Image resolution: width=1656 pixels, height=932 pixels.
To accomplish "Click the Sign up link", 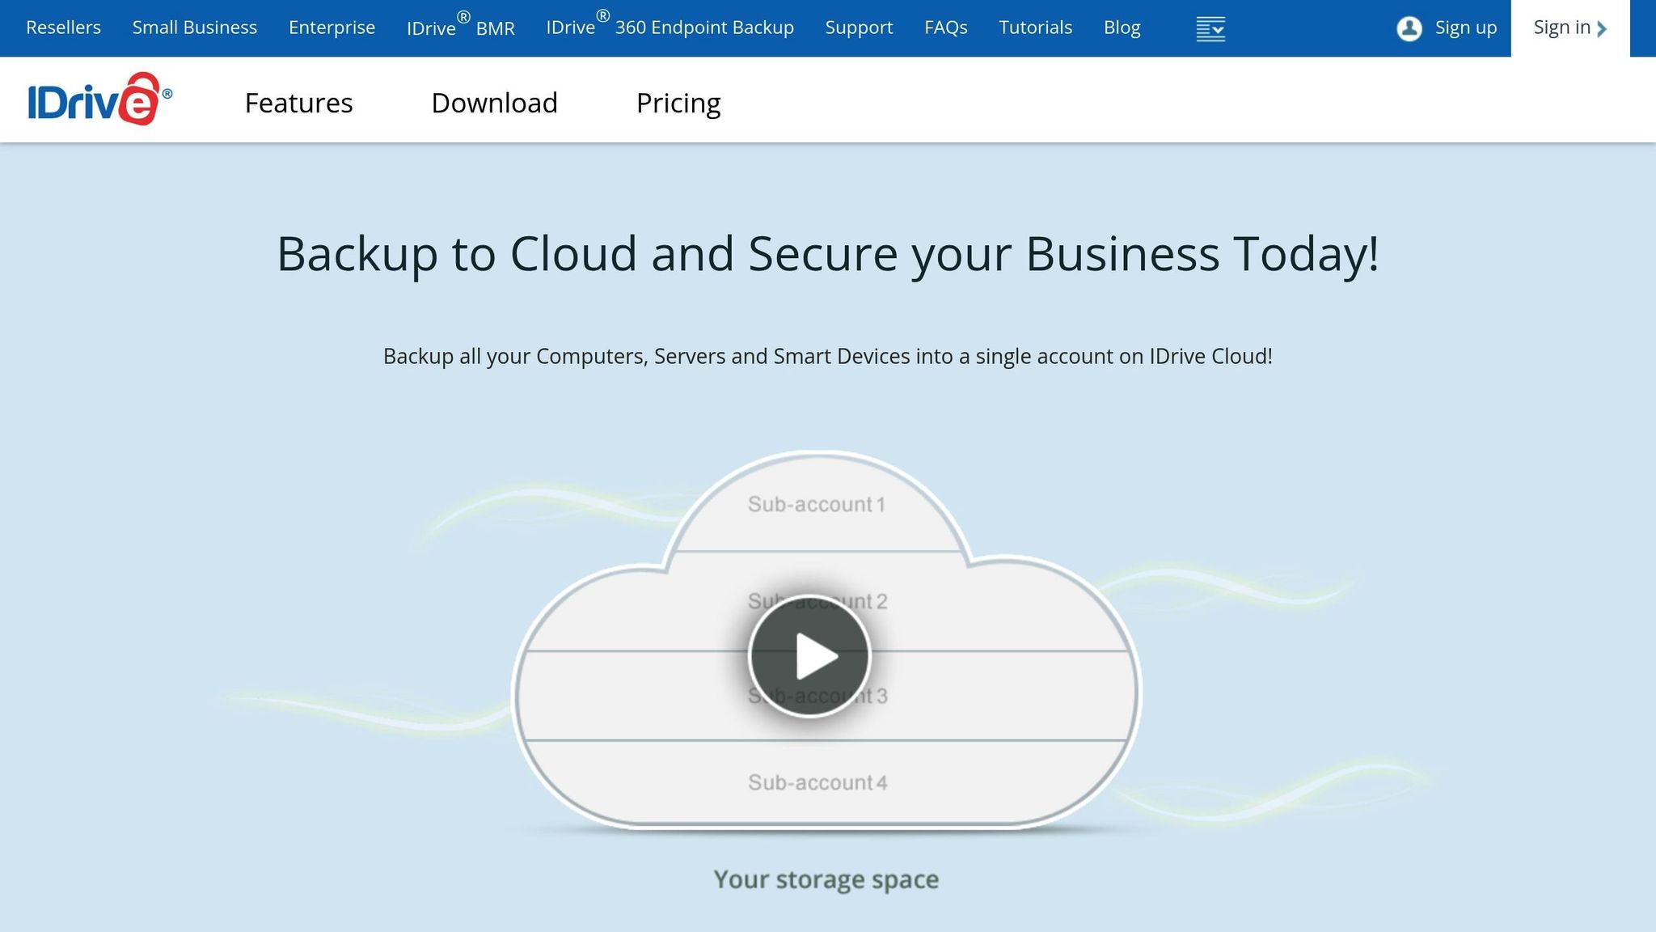I will pyautogui.click(x=1464, y=27).
